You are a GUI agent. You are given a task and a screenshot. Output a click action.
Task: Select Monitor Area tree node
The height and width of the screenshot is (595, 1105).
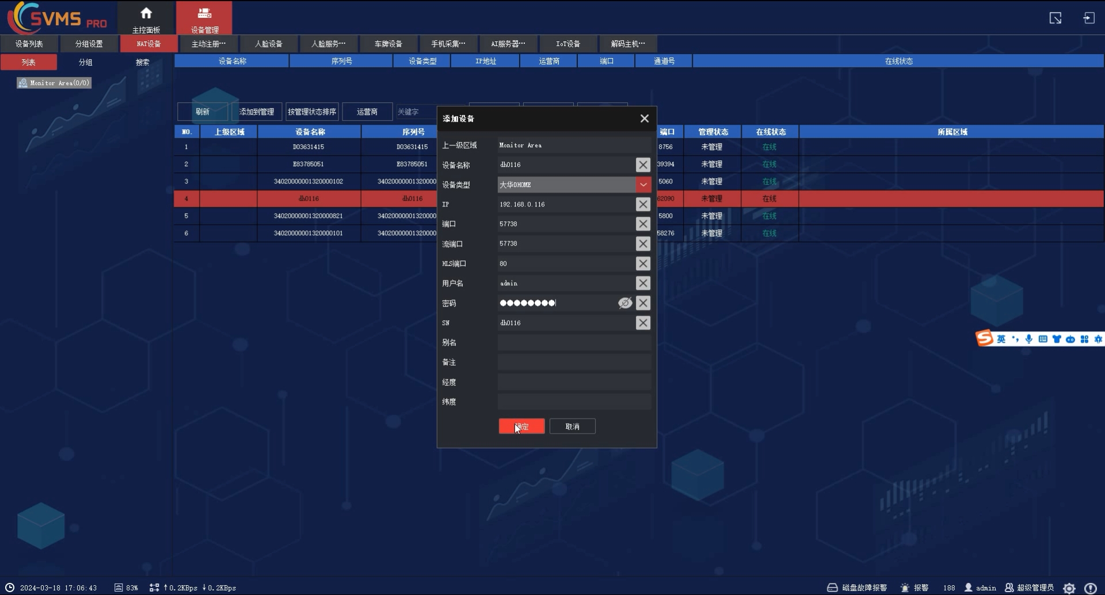tap(55, 83)
